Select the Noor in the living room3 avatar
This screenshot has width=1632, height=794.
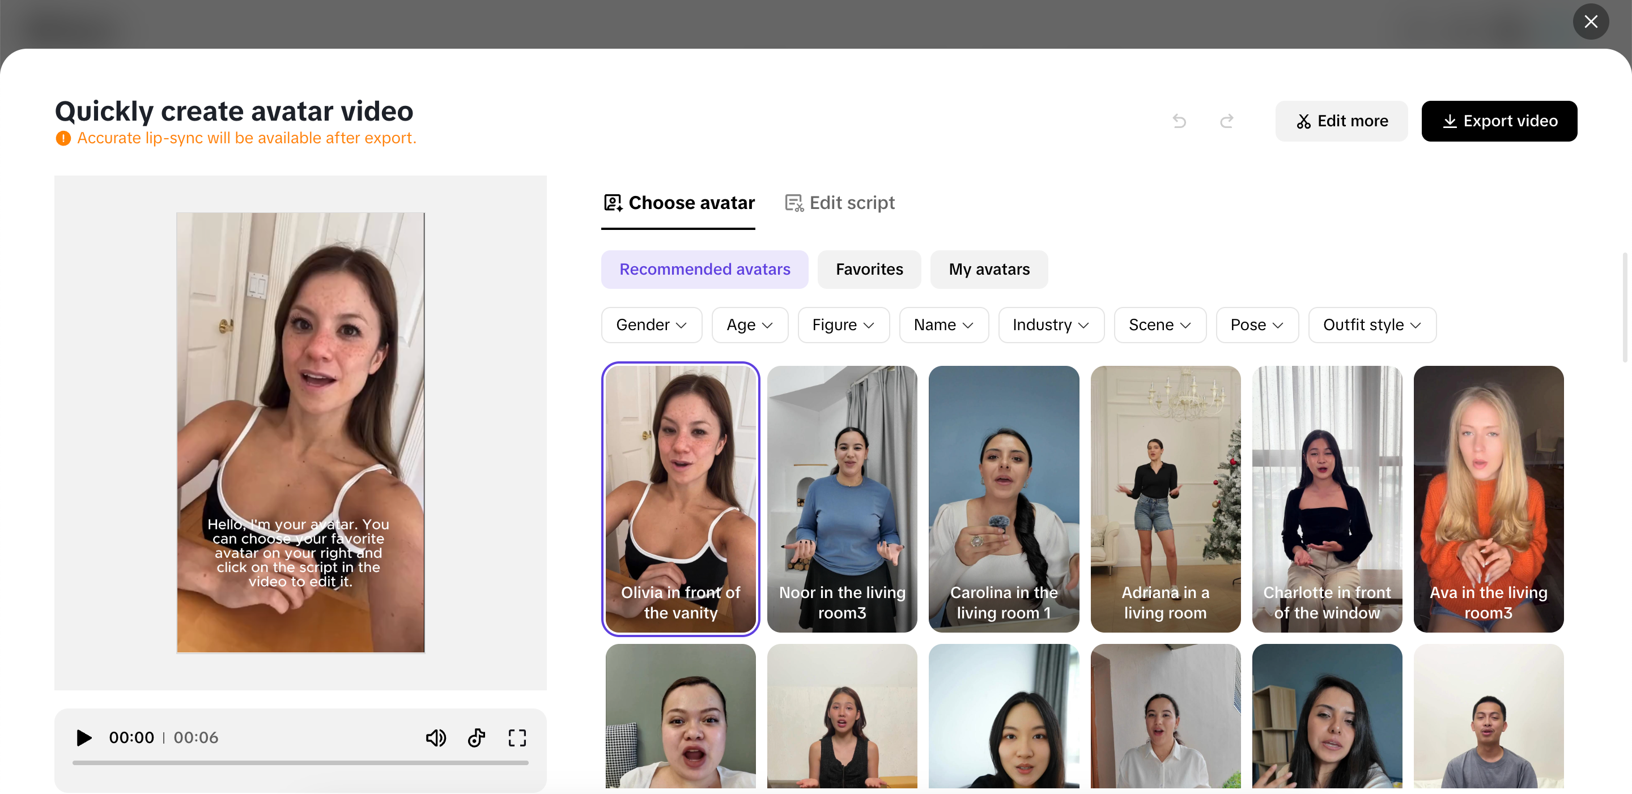(x=842, y=500)
